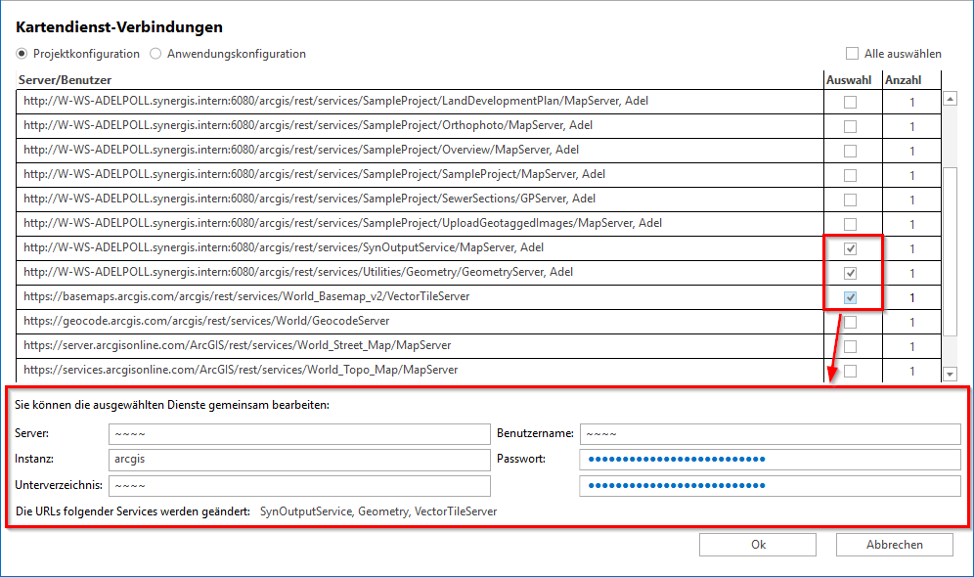Uncheck the World_Basemap_v2 VectorTileServer checkbox
Screen dimensions: 974x577
click(850, 297)
